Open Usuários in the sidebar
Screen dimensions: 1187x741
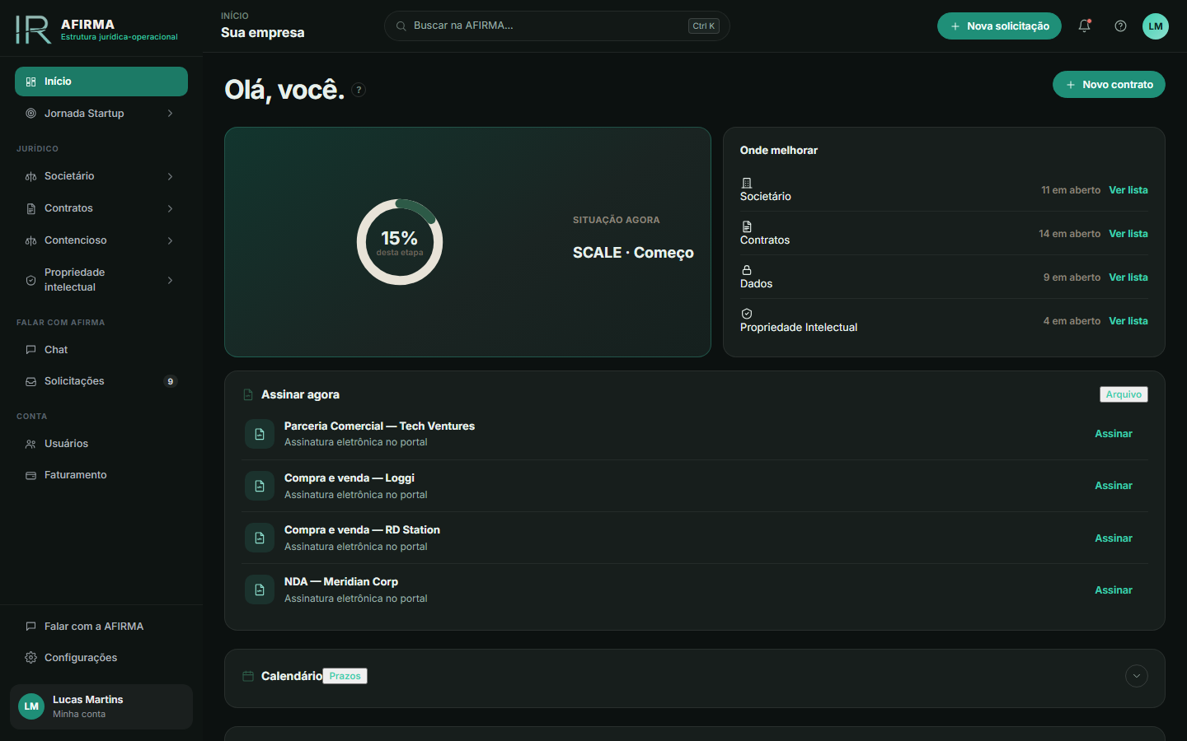pyautogui.click(x=101, y=444)
